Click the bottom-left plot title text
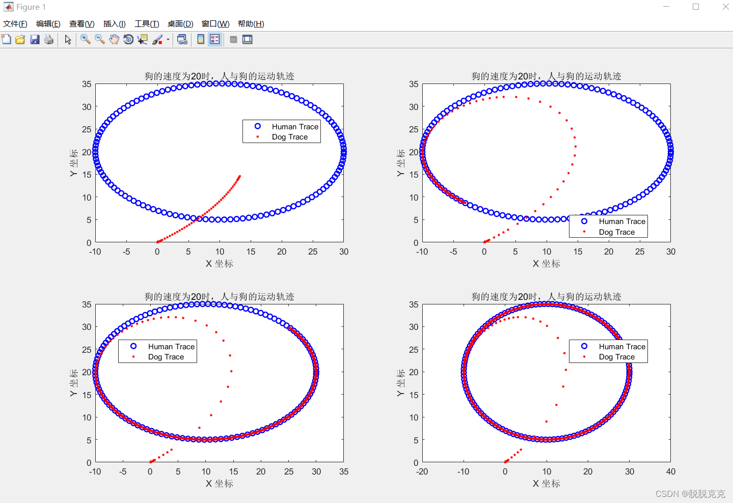Viewport: 733px width, 503px height. [220, 296]
